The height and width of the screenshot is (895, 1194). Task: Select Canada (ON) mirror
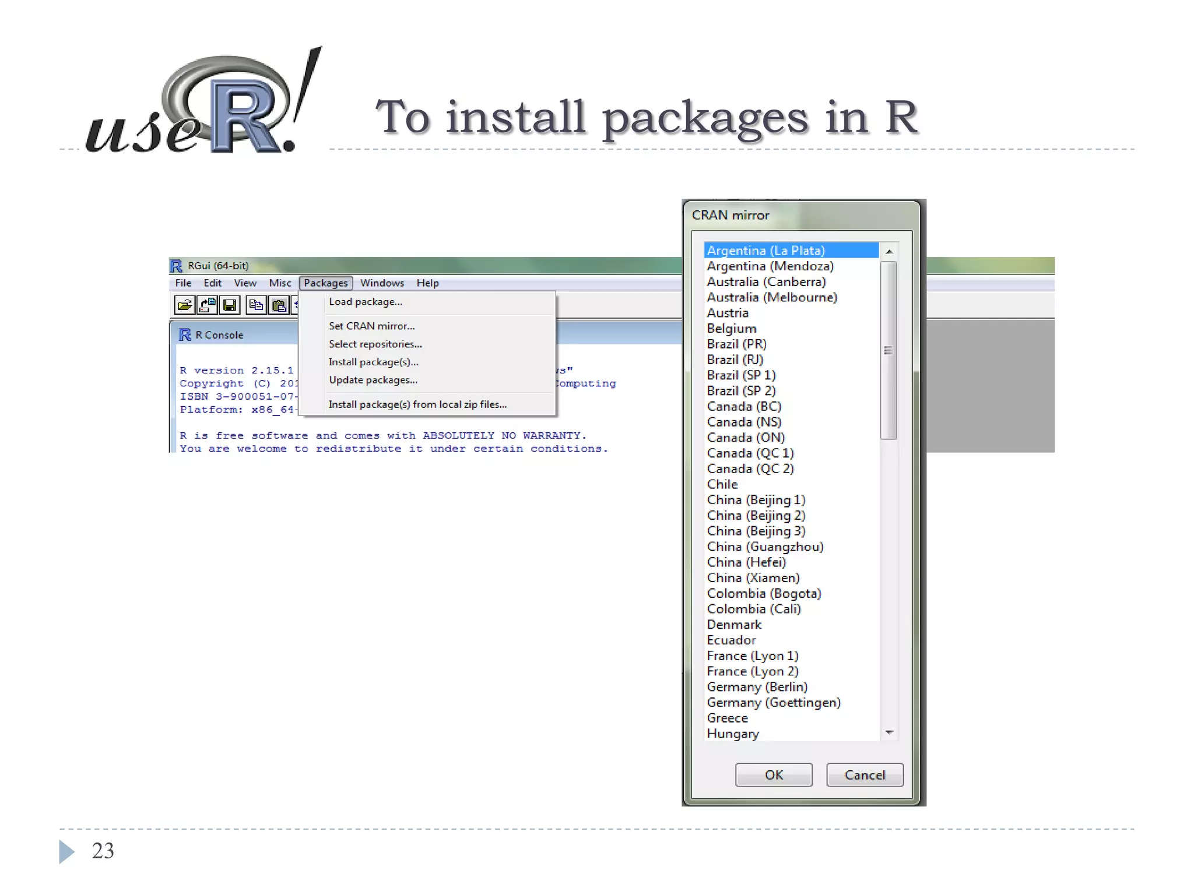tap(791, 438)
